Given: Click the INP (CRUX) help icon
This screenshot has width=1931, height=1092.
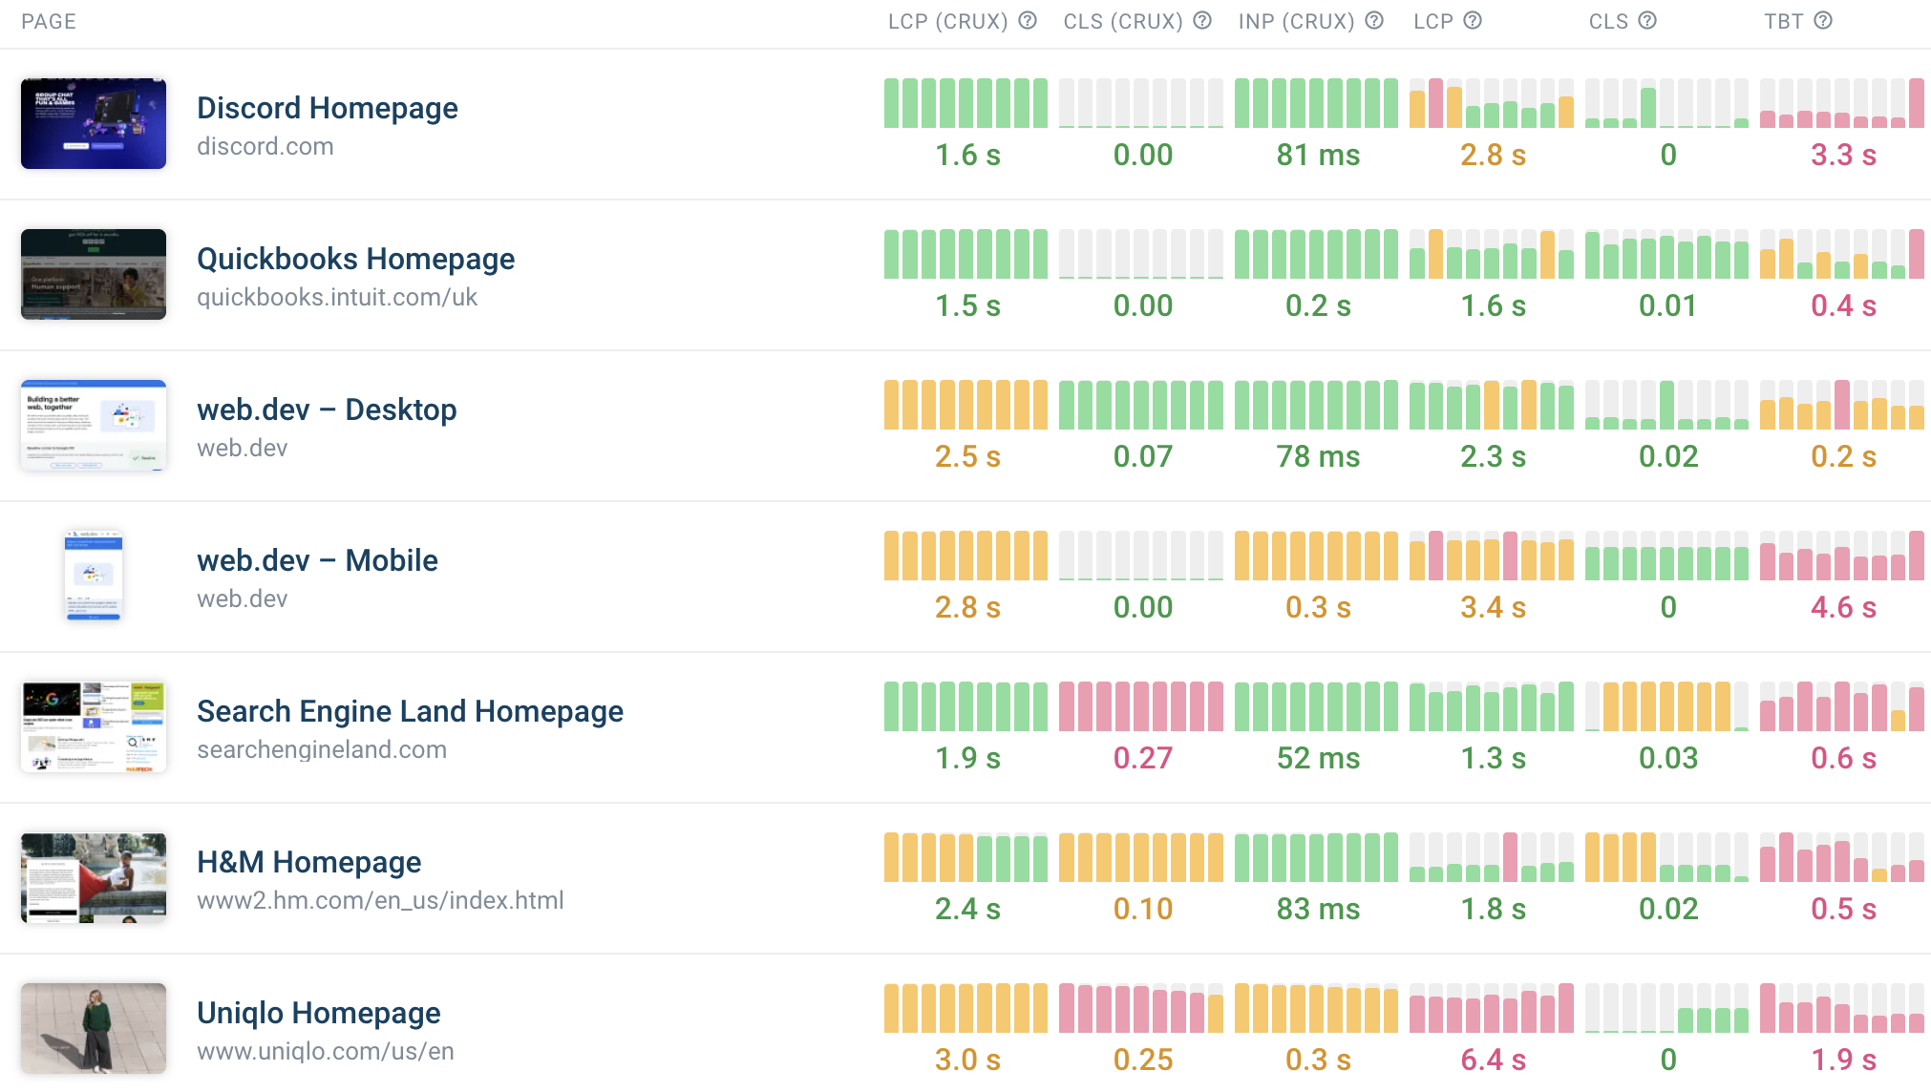Looking at the screenshot, I should 1374,21.
